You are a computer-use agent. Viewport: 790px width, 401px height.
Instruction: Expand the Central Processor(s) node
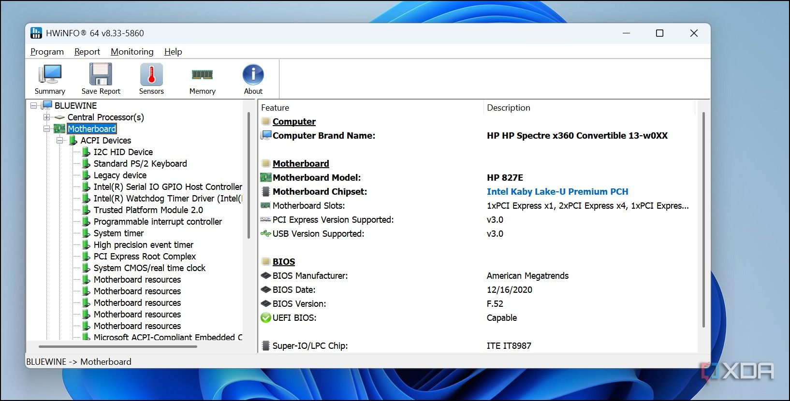(x=47, y=117)
